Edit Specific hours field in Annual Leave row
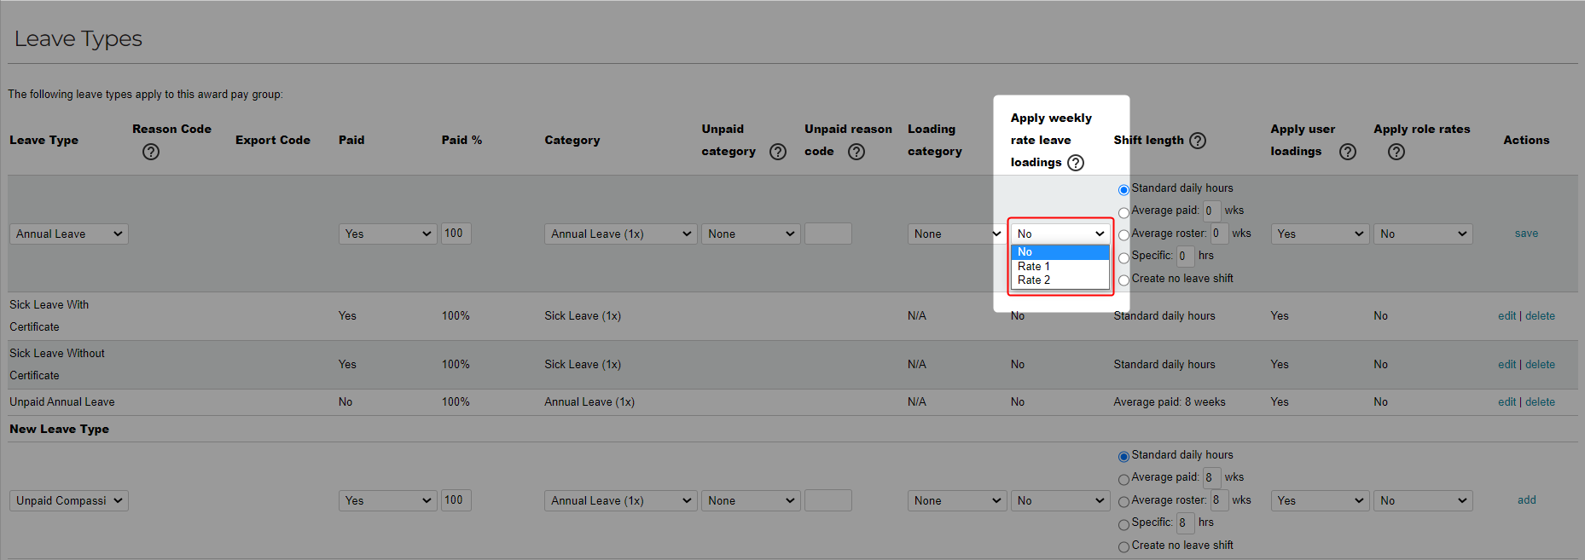The width and height of the screenshot is (1585, 560). point(1186,256)
